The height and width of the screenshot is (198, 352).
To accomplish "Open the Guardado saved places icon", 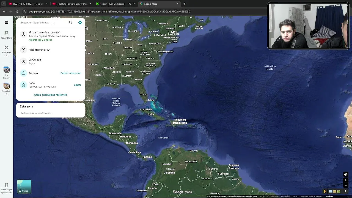I will [7, 33].
